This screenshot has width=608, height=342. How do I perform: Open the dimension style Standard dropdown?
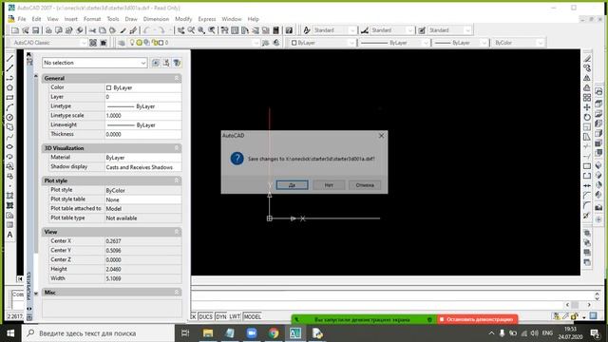tap(392, 30)
